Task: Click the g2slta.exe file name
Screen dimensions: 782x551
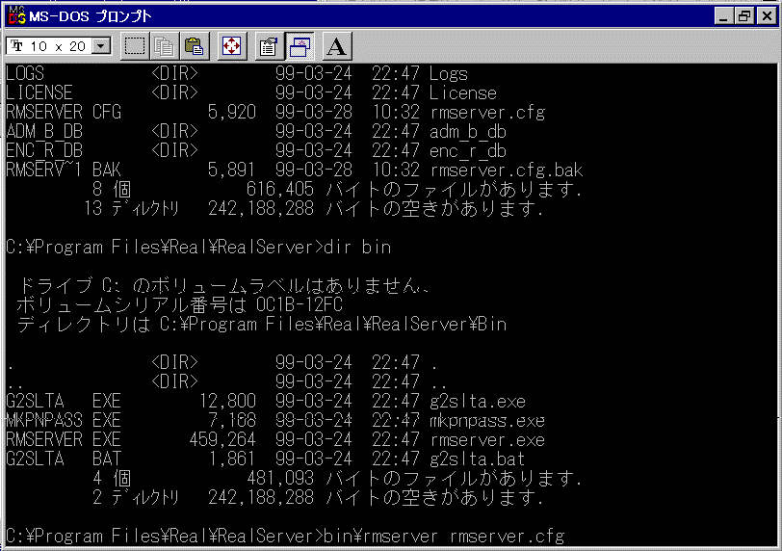Action: [x=478, y=402]
